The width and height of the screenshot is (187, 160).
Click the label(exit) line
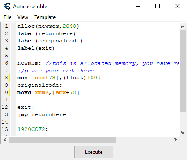click(x=36, y=48)
